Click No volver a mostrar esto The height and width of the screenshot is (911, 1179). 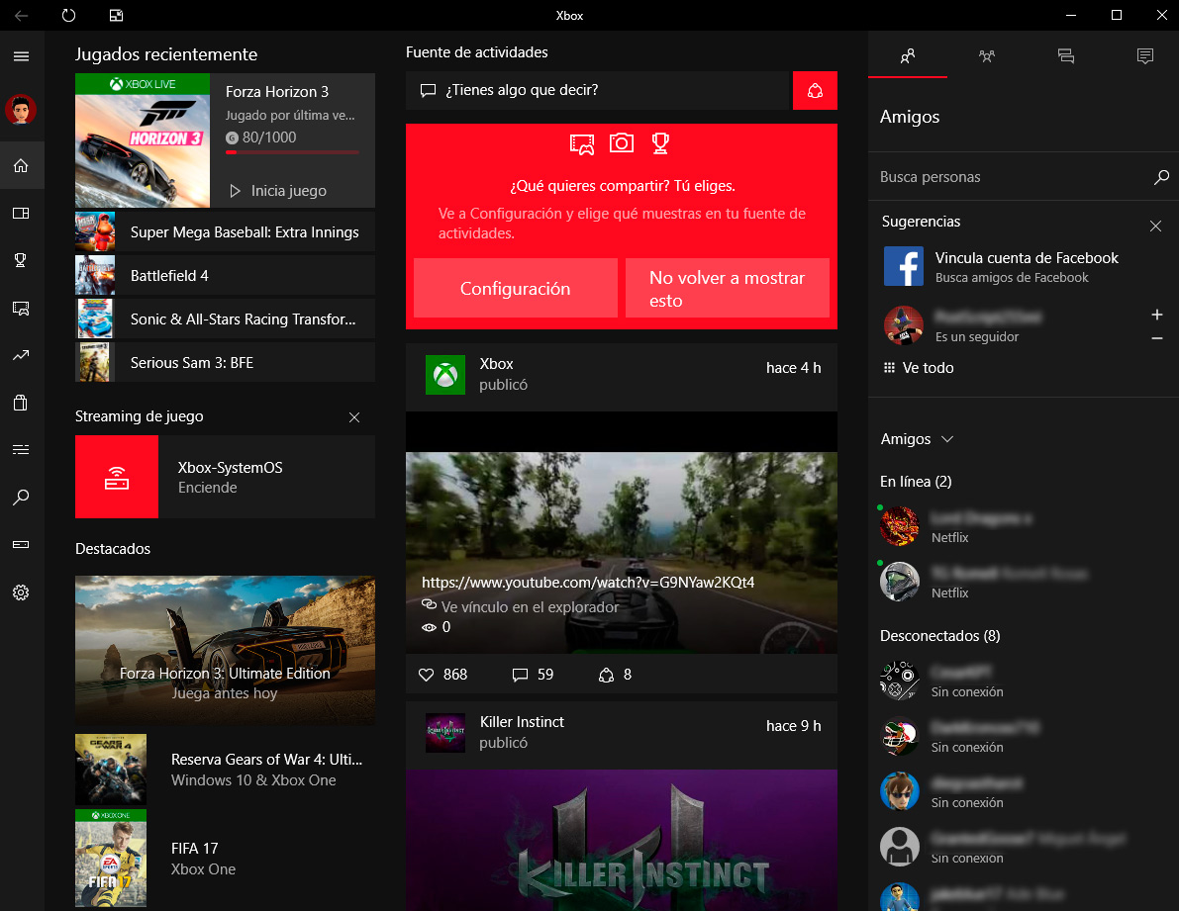point(728,289)
